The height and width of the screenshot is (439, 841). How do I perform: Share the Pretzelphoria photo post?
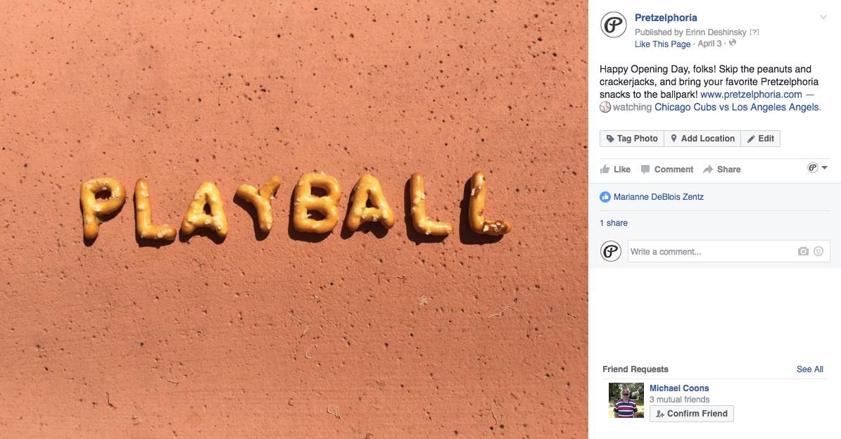pyautogui.click(x=722, y=170)
